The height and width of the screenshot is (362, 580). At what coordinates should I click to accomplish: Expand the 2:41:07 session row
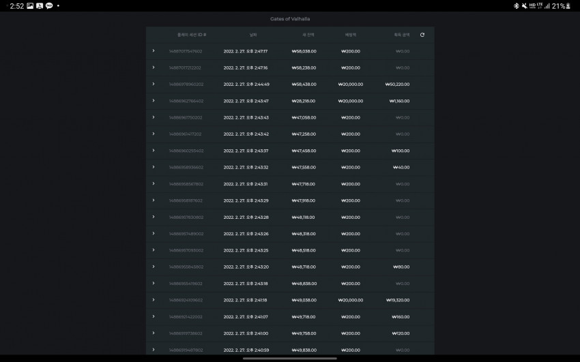pyautogui.click(x=154, y=316)
